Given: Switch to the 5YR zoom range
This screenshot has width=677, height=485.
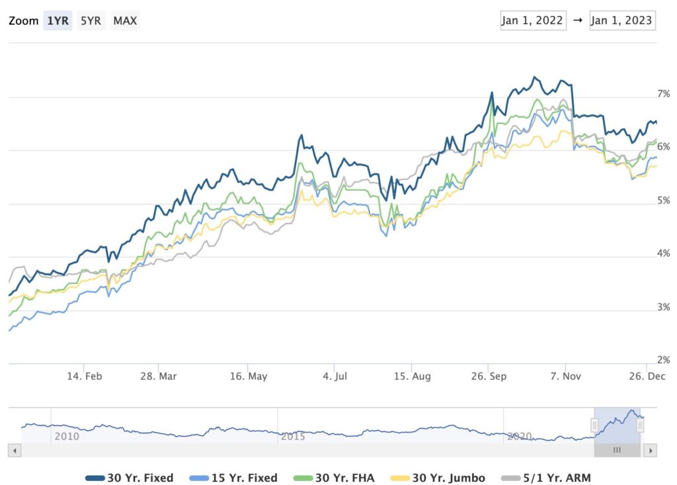Looking at the screenshot, I should 91,21.
